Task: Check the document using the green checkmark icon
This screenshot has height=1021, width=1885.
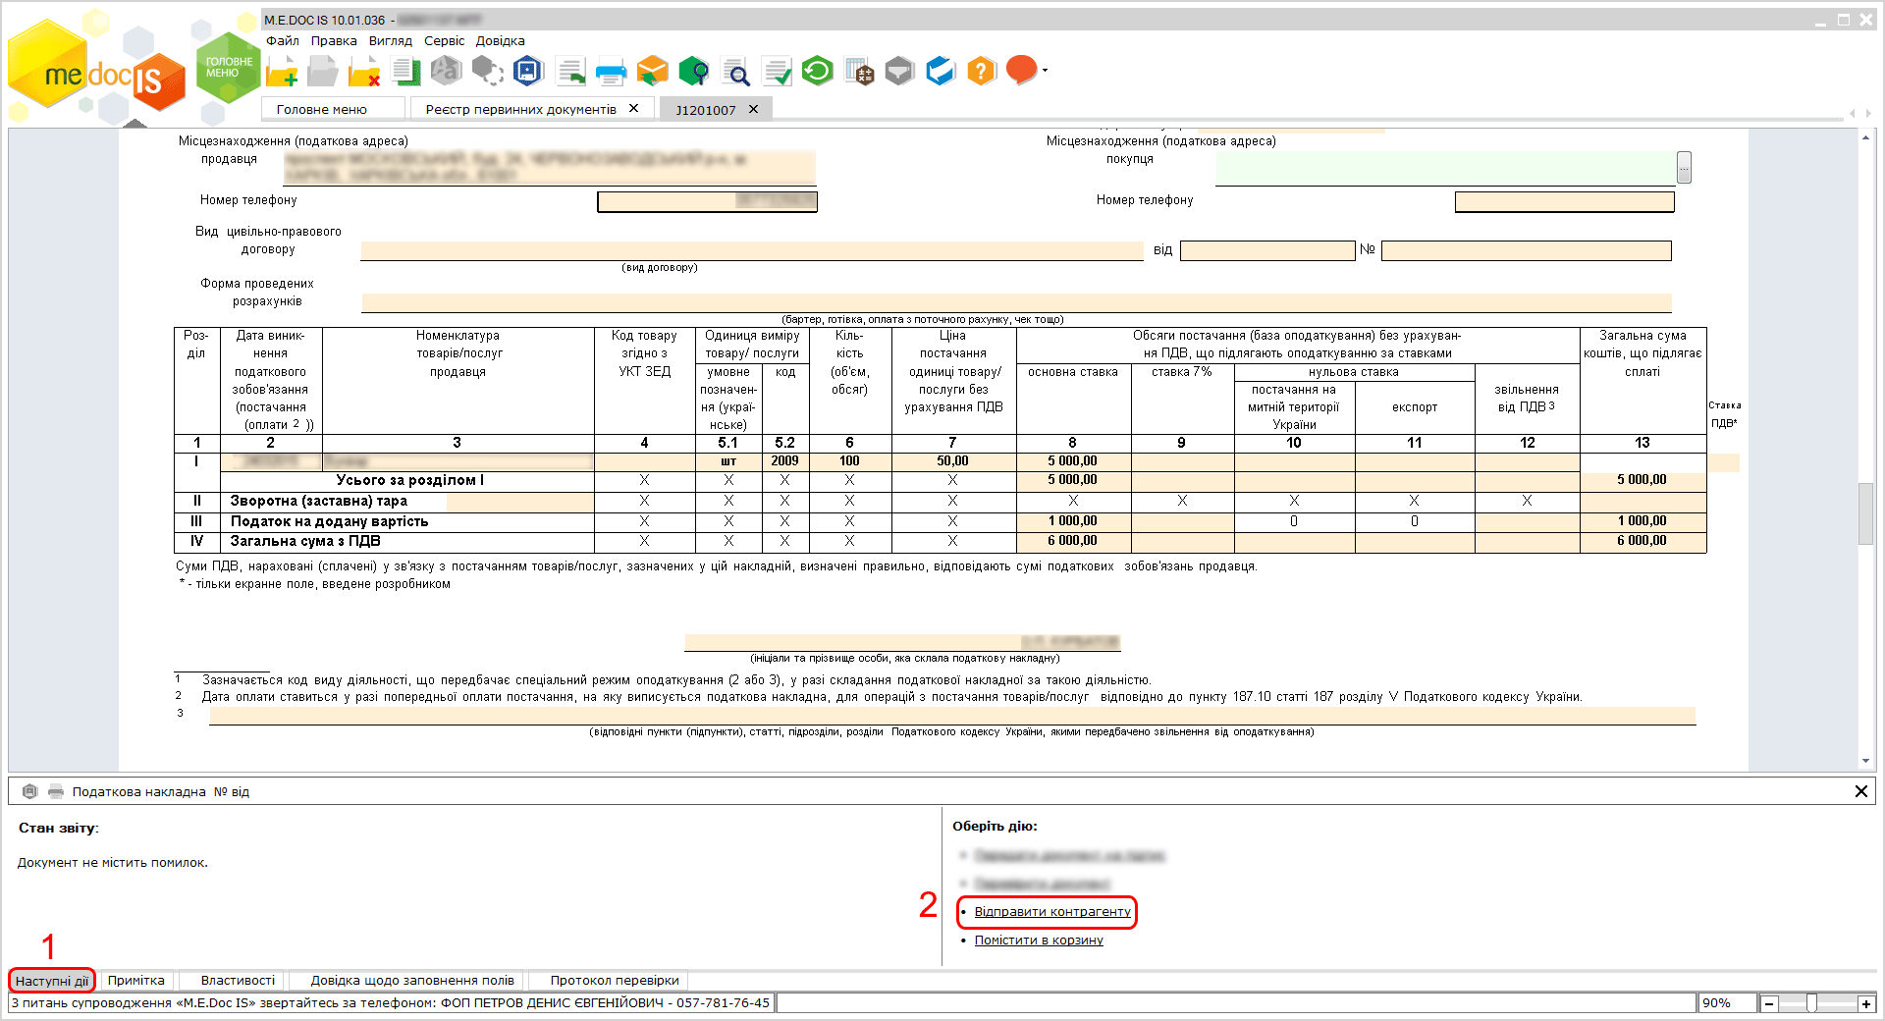Action: 777,72
